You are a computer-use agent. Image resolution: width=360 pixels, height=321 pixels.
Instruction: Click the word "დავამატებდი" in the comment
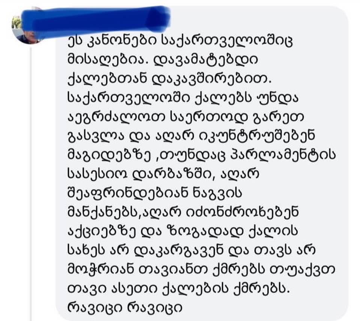tap(205, 60)
